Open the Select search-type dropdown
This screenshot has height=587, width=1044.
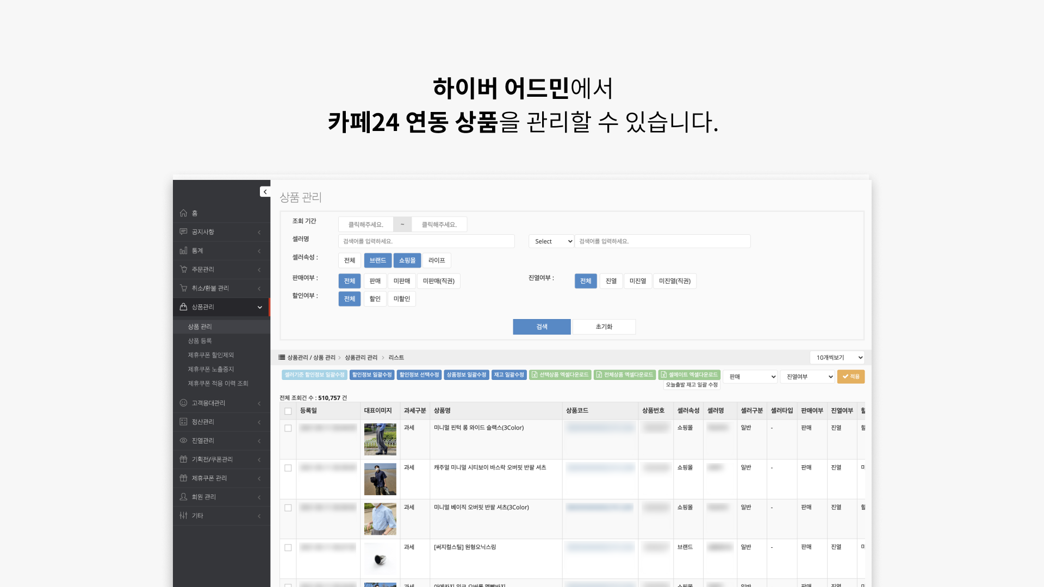(x=551, y=241)
